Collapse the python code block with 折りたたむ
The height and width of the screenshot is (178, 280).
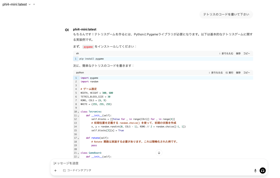pyautogui.click(x=216, y=73)
